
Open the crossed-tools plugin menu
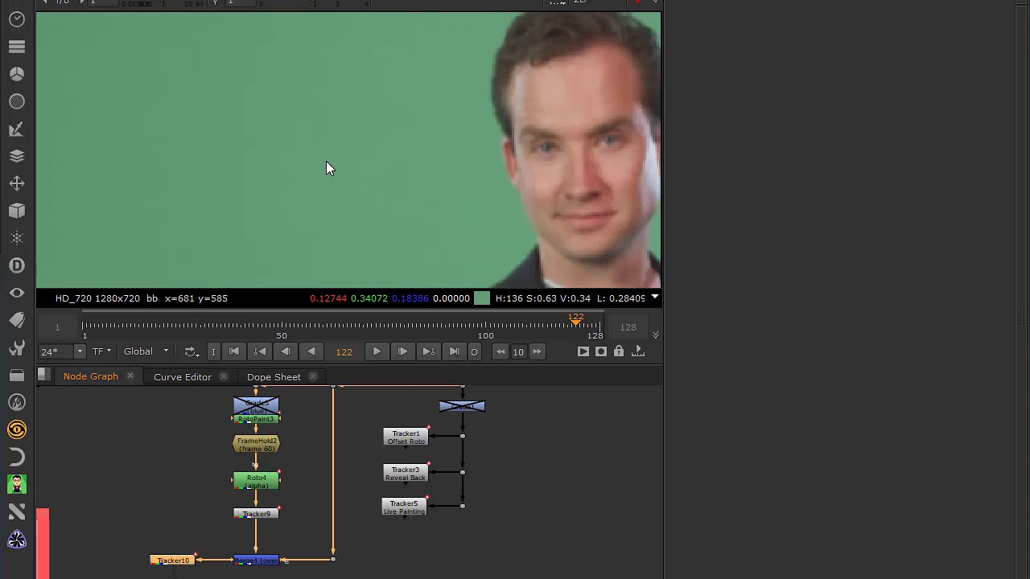17,511
